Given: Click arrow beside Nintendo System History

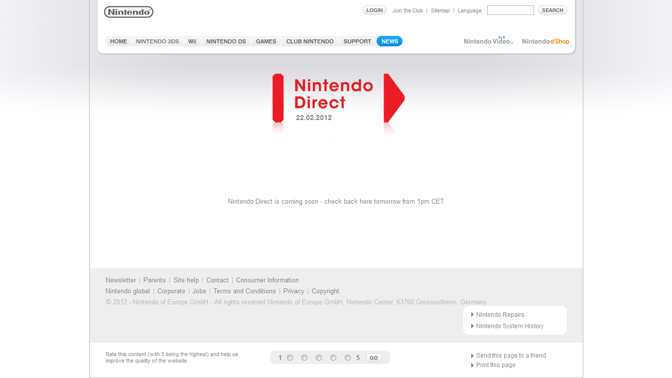Looking at the screenshot, I should pyautogui.click(x=472, y=326).
